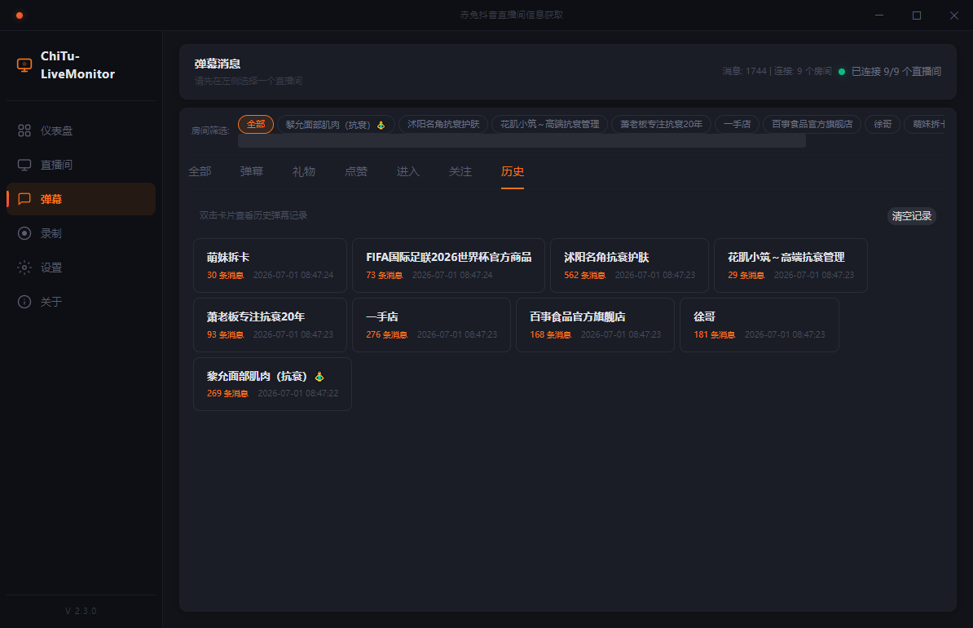This screenshot has width=973, height=628.
Task: Select the 历史 tab
Action: coord(513,171)
